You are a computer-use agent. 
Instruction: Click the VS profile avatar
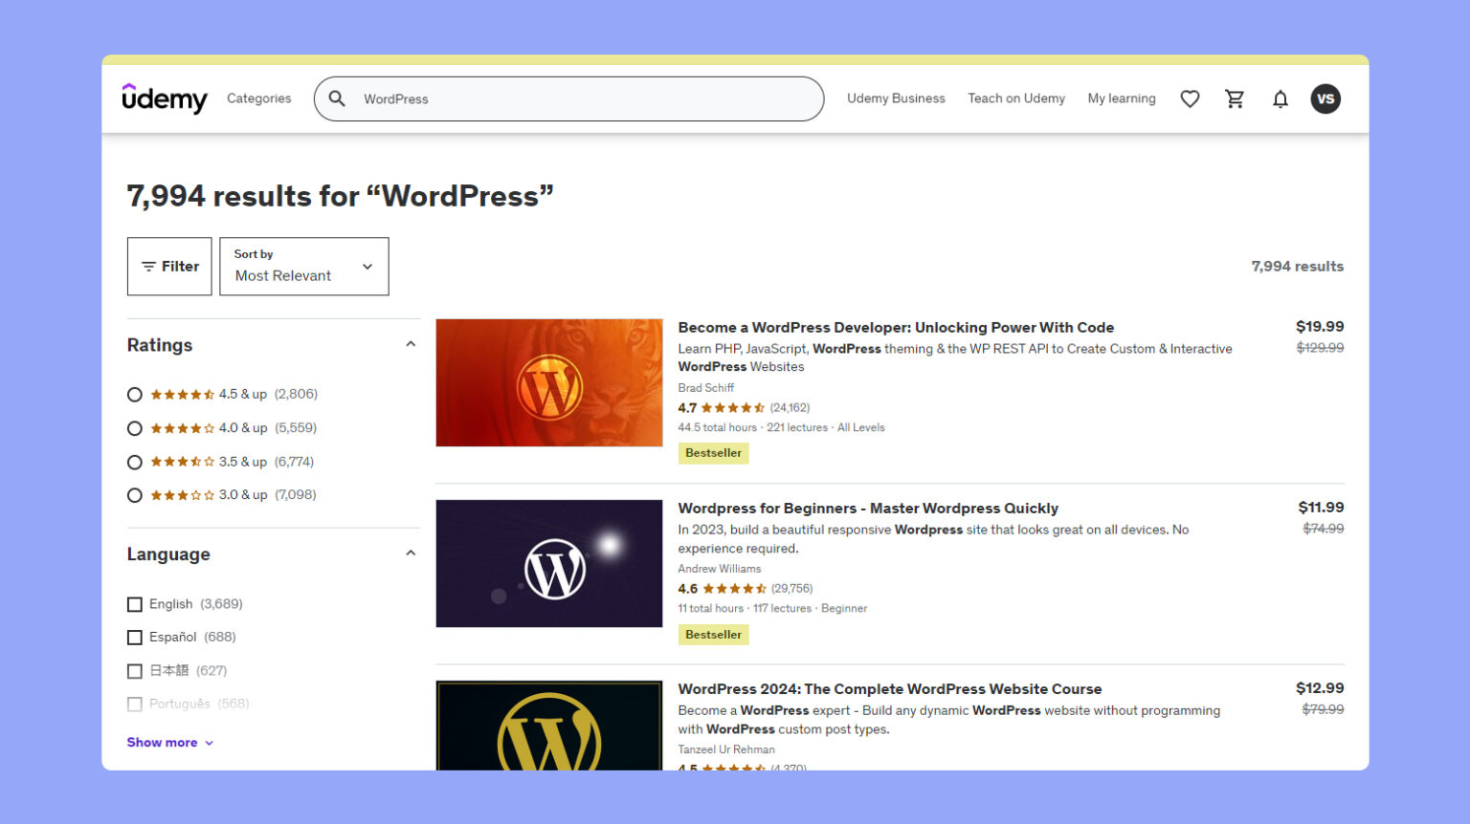(x=1325, y=98)
